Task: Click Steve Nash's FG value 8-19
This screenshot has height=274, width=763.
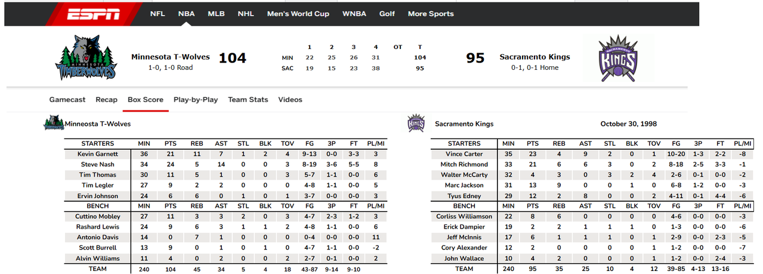Action: pyautogui.click(x=310, y=164)
